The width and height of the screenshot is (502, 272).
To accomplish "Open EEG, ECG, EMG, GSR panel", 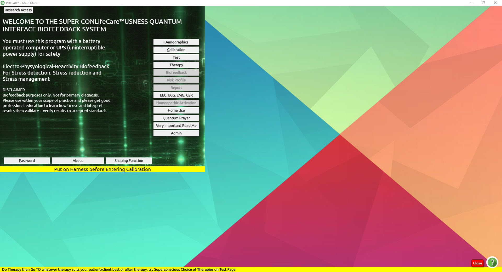I will (176, 95).
